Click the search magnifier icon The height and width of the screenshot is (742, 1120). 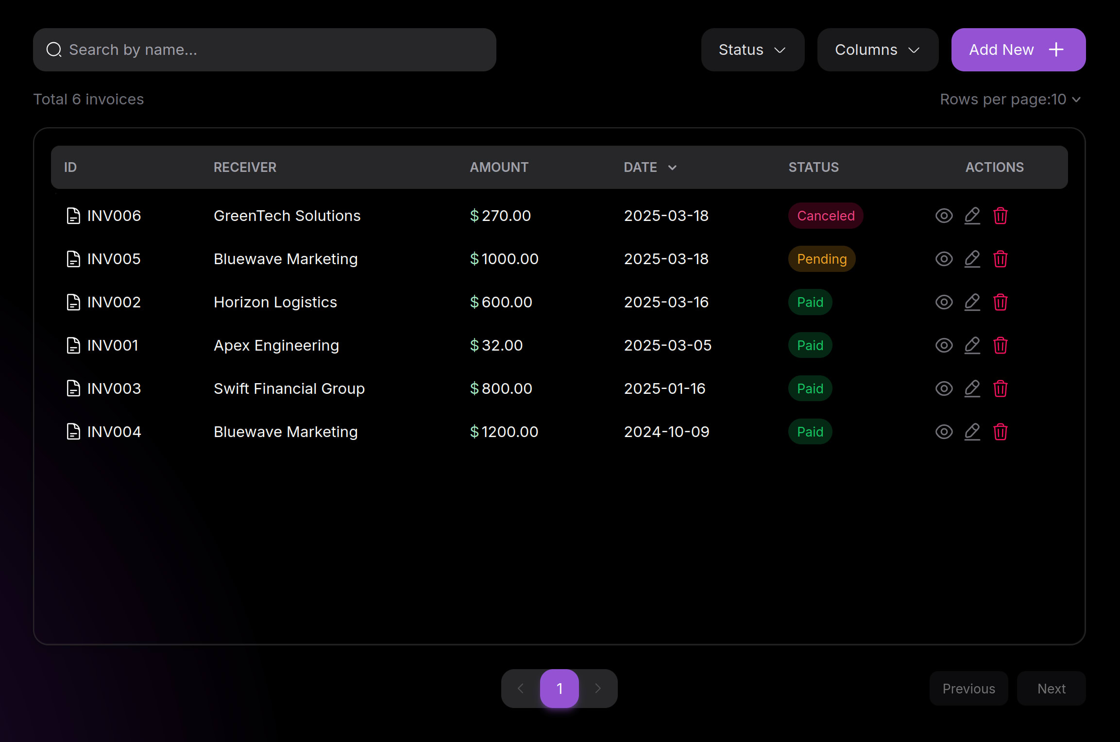click(x=54, y=50)
